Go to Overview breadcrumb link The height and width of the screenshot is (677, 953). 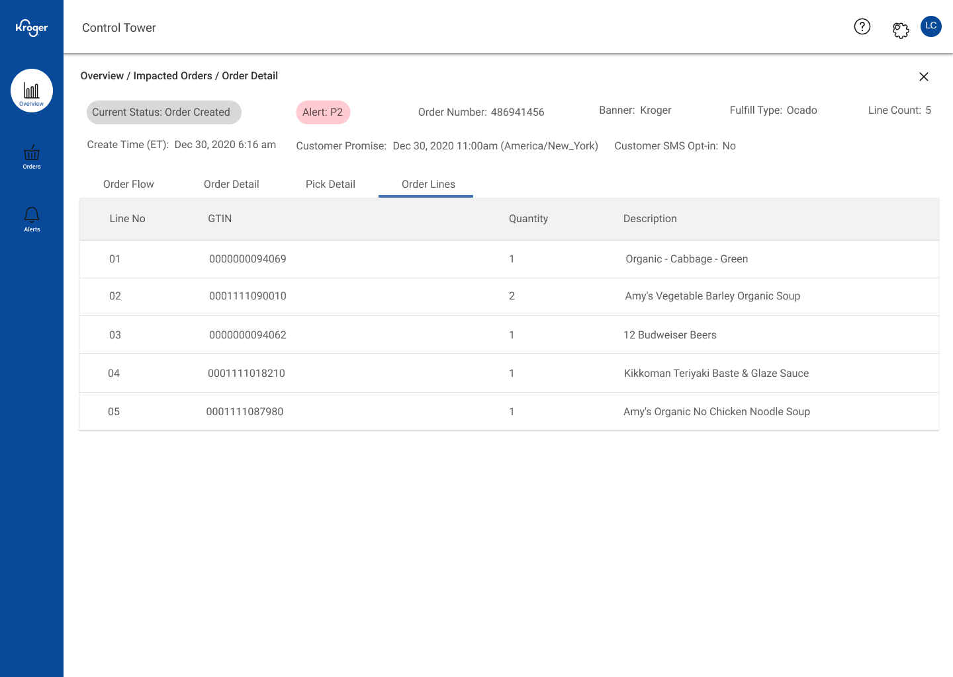pos(102,76)
